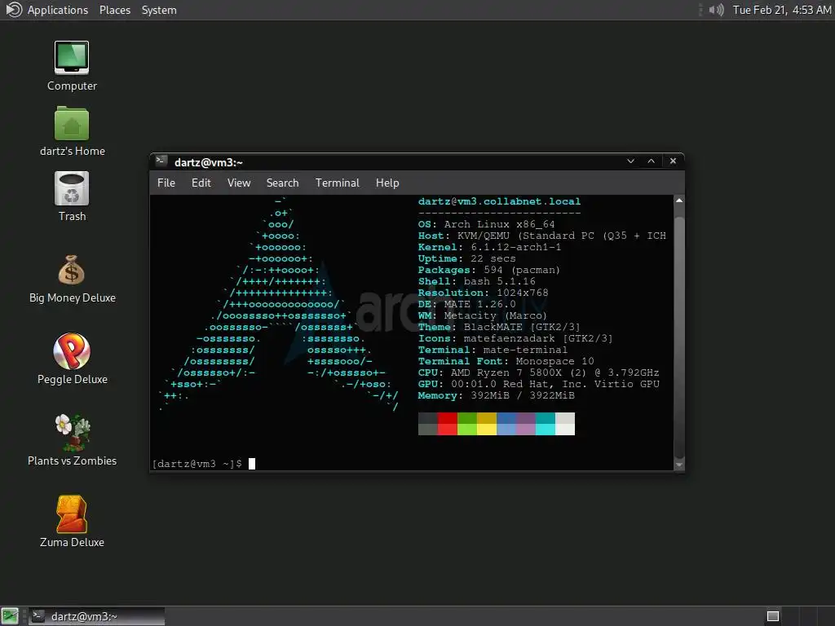Click the show desktop icon in bottom panel
Image resolution: width=835 pixels, height=626 pixels.
click(10, 616)
